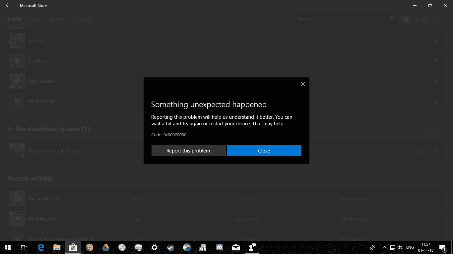This screenshot has width=453, height=254.
Task: Download the App Installer update
Action: 436,81
